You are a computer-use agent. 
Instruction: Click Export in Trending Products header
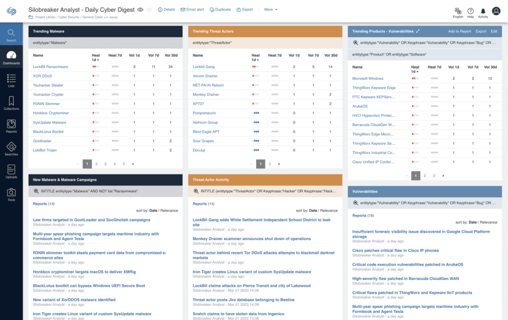[x=481, y=31]
